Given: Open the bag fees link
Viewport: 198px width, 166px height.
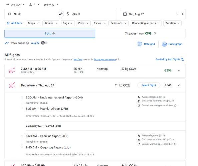Looking at the screenshot, I should tap(78, 59).
